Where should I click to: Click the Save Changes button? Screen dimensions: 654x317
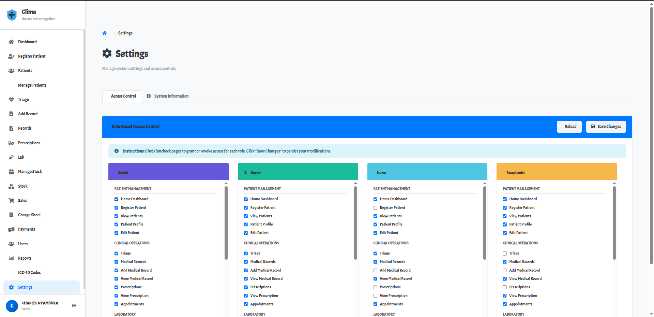606,127
